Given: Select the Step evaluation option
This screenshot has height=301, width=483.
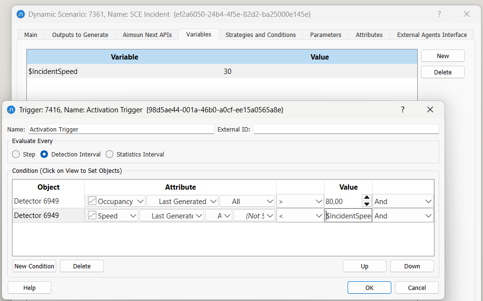Looking at the screenshot, I should coord(15,154).
